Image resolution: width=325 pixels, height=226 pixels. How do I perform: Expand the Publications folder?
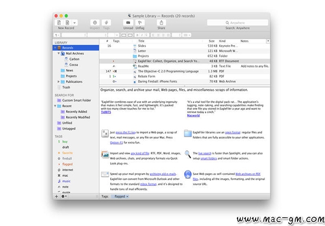58,82
